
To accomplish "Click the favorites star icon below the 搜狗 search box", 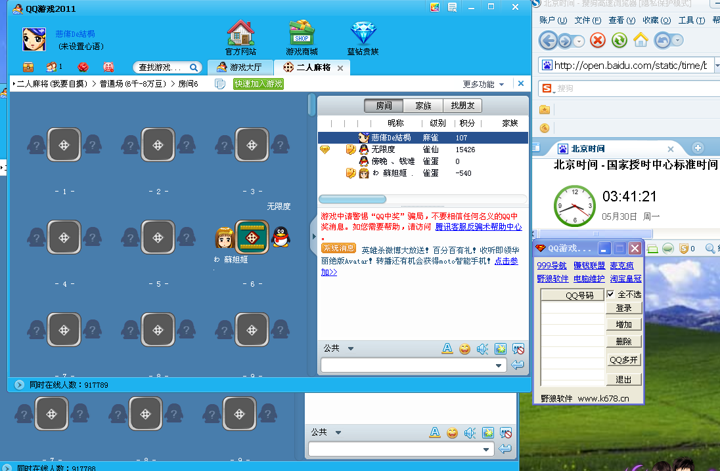I will click(x=545, y=110).
